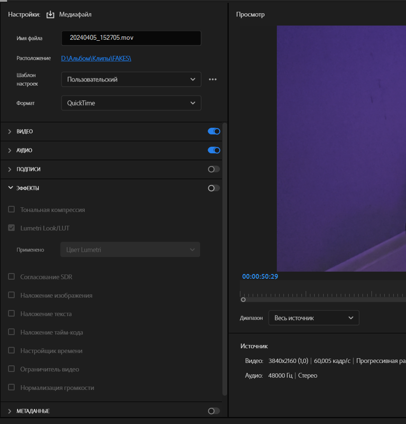
Task: Uncheck the Lumetri Look/LUT checkbox
Action: (11, 228)
